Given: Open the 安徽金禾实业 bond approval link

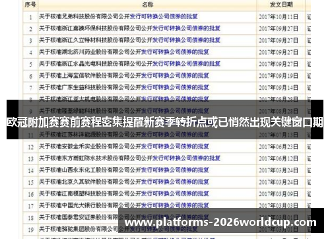Looking at the screenshot, I should (x=124, y=147).
